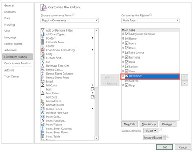Image resolution: width=193 pixels, height=152 pixels.
Task: Open the Choose commands from dropdown
Action: (70, 21)
